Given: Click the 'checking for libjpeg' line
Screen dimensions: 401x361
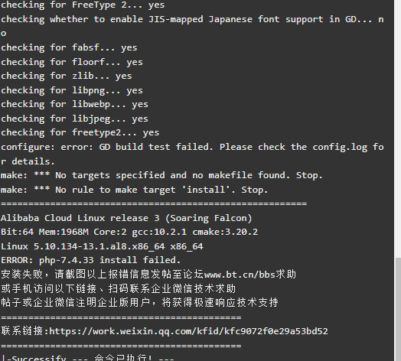Looking at the screenshot, I should click(74, 119).
